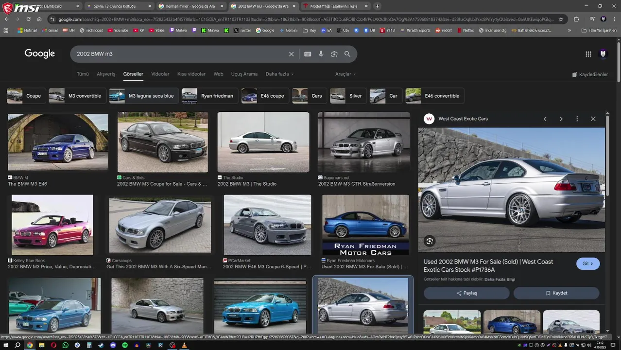Viewport: 621px width, 350px height.
Task: Open the Uçuş Arama tab
Action: [244, 74]
